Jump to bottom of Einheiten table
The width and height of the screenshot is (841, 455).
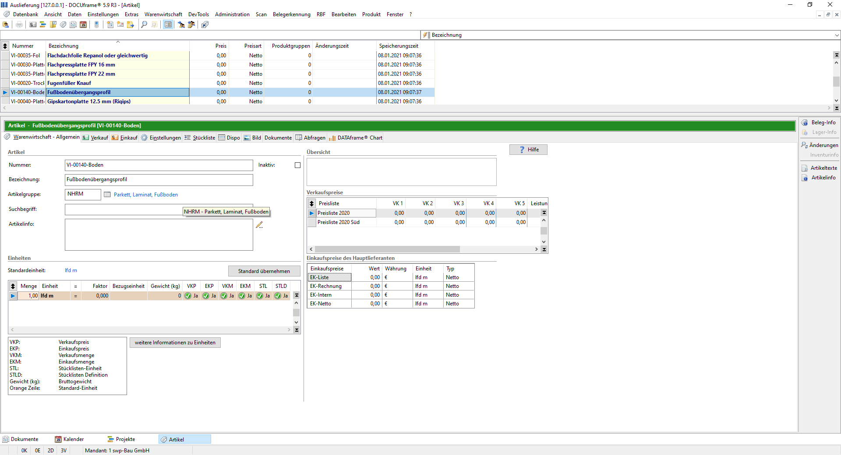297,330
